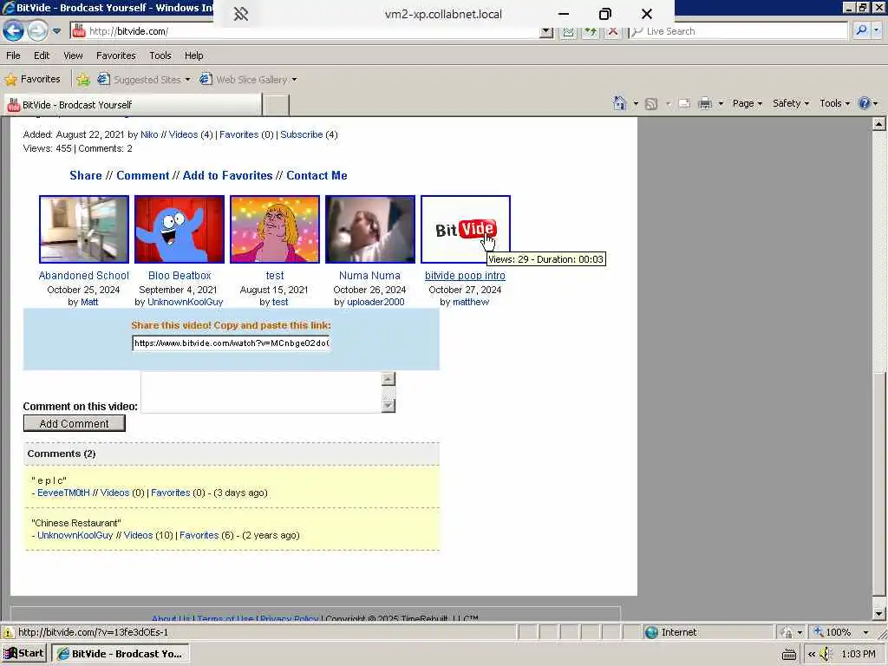Viewport: 888px width, 666px height.
Task: Click the Add to Favorites link
Action: click(227, 175)
